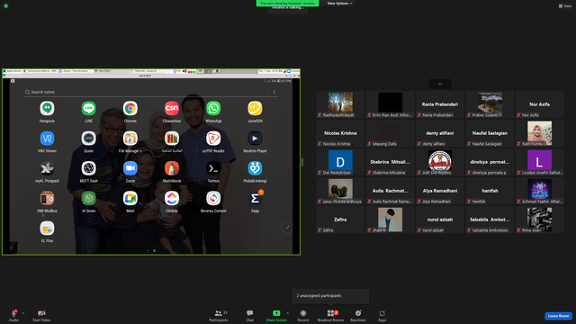Open the three-dot menu beside tablet search
The image size is (576, 324).
[x=274, y=92]
